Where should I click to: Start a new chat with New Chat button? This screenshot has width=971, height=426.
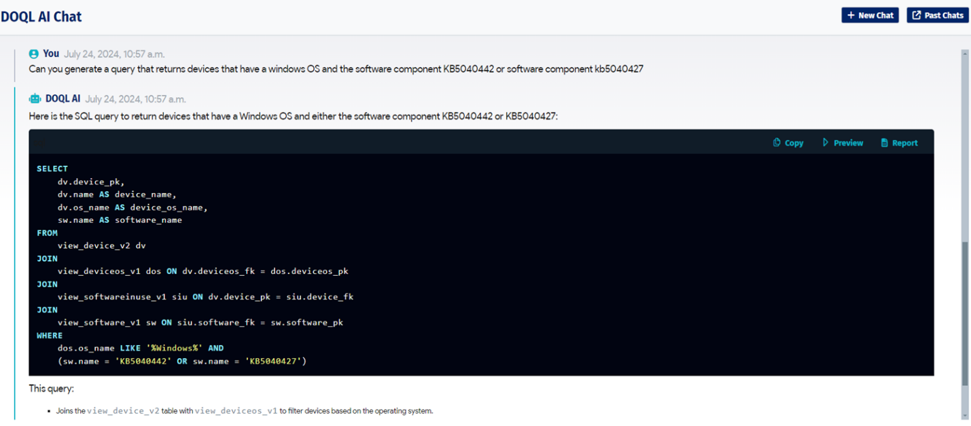(870, 15)
